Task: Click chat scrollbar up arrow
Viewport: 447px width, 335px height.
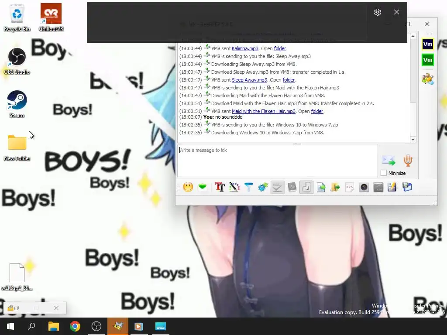Action: point(413,36)
